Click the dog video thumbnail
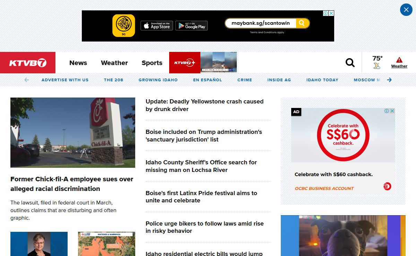The image size is (416, 256). point(343,236)
